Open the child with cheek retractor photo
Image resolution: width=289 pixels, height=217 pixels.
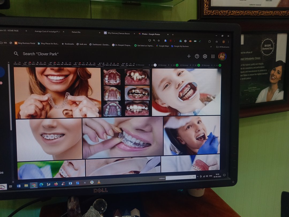[186, 92]
